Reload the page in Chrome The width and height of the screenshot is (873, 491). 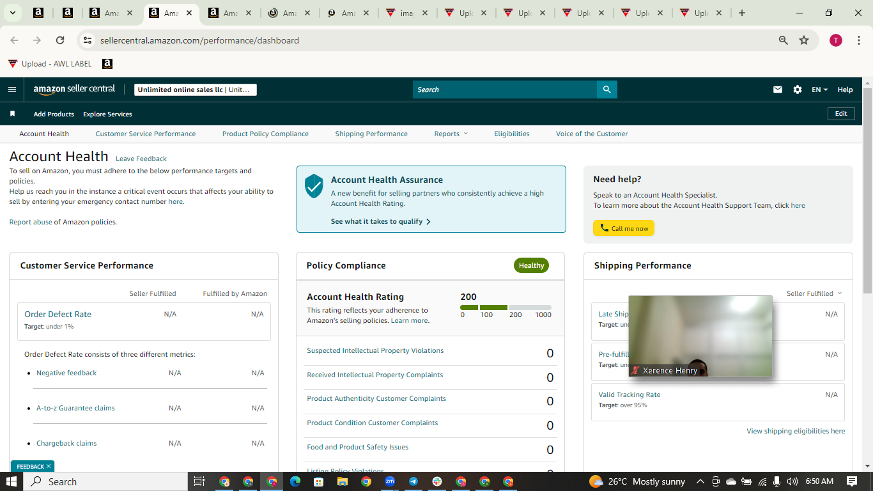pos(60,40)
